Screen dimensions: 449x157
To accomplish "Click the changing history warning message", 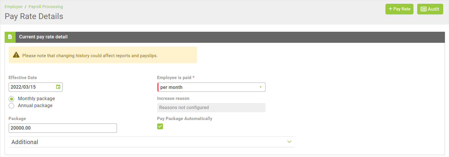I will click(x=90, y=56).
